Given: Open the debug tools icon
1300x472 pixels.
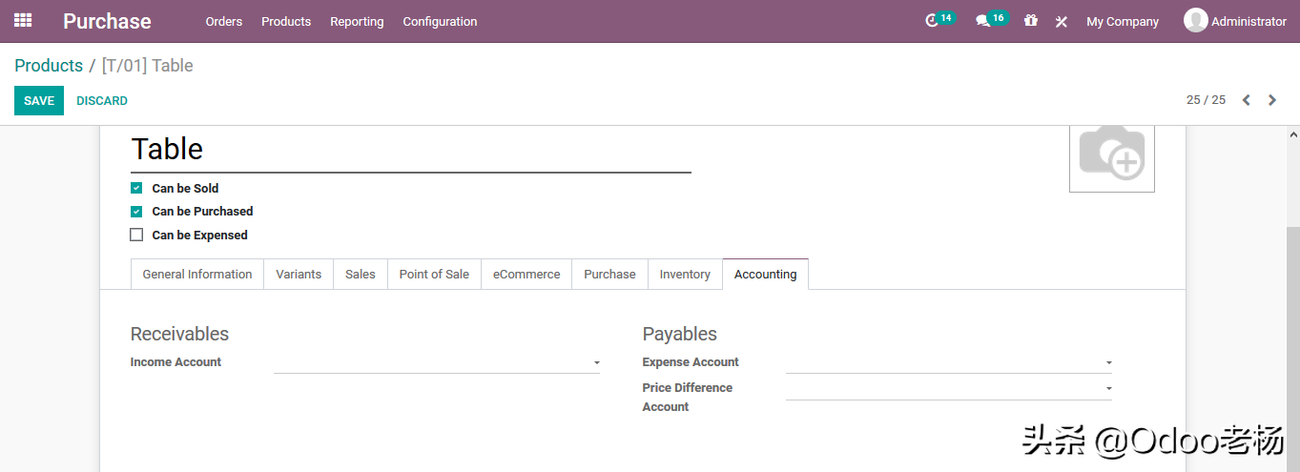Looking at the screenshot, I should click(1062, 21).
